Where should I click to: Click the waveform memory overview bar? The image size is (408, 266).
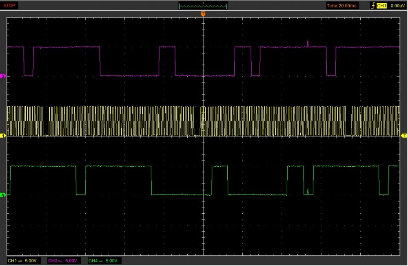click(203, 6)
